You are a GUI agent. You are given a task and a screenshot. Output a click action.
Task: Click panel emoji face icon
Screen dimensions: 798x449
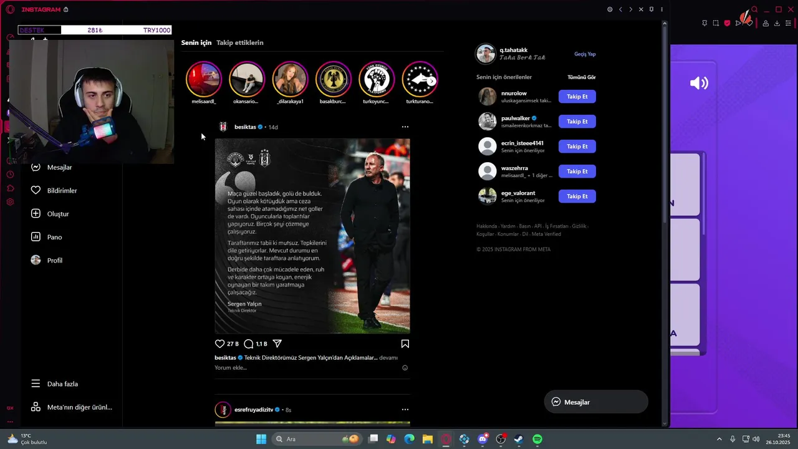(x=610, y=9)
